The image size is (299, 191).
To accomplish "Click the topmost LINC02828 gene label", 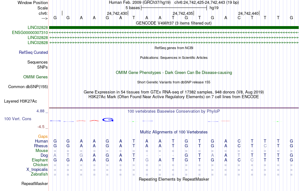I will click(38, 28).
